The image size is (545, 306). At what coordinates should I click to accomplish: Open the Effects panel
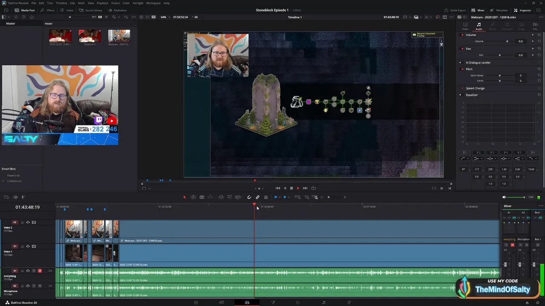point(48,10)
